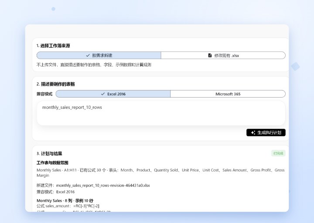Click the heading 1. 选择工作簿来源

(53, 46)
